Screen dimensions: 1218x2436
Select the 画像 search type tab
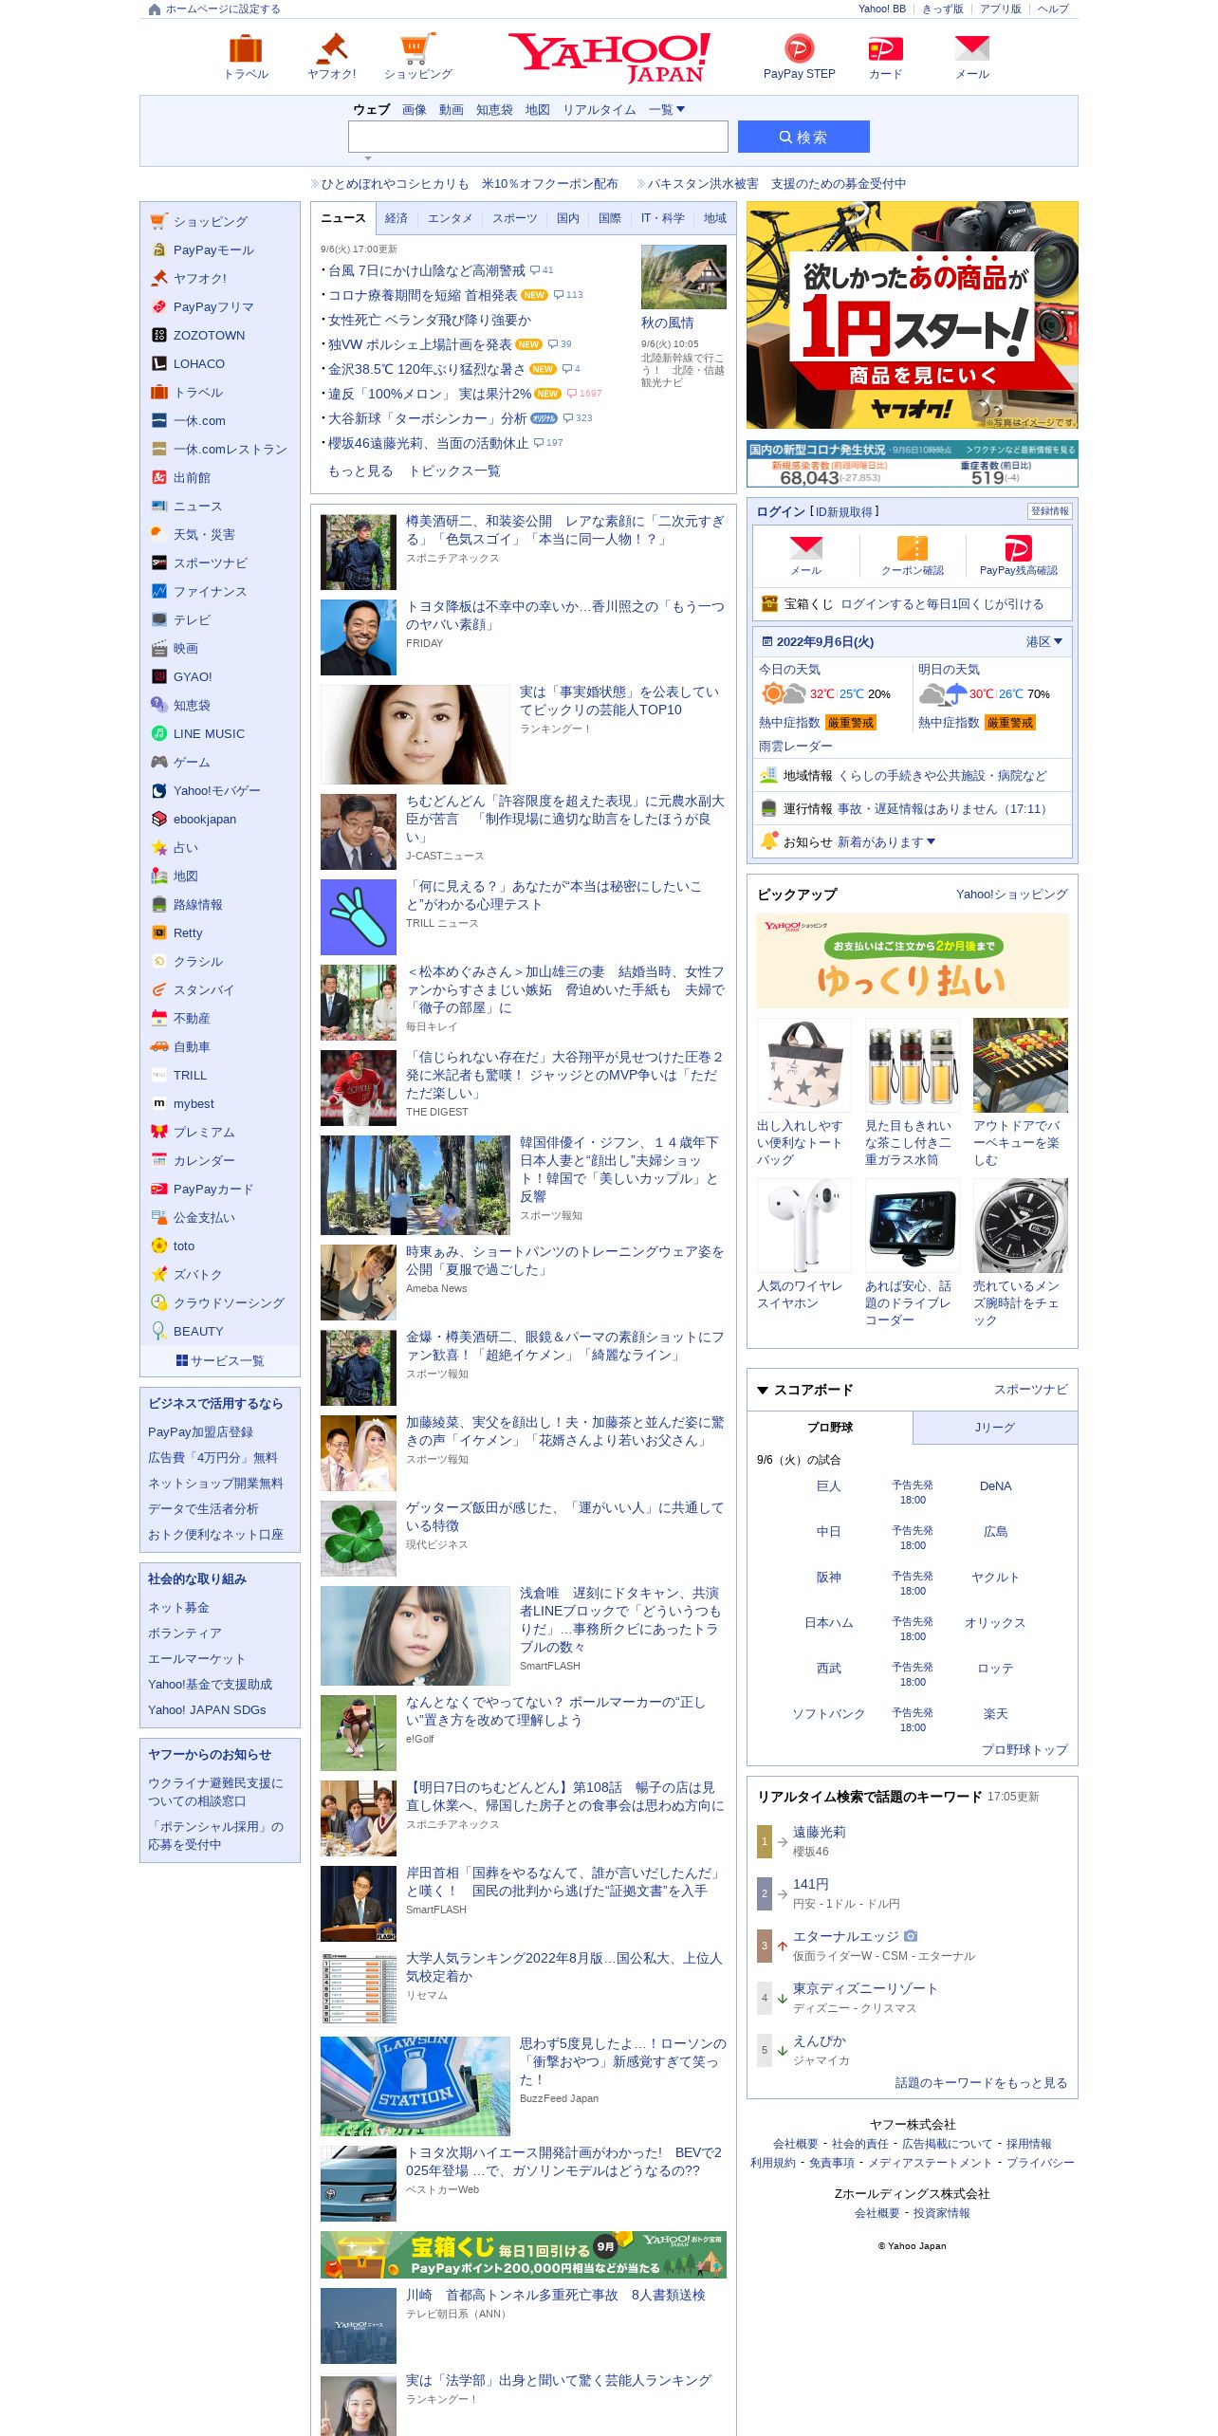coord(415,110)
